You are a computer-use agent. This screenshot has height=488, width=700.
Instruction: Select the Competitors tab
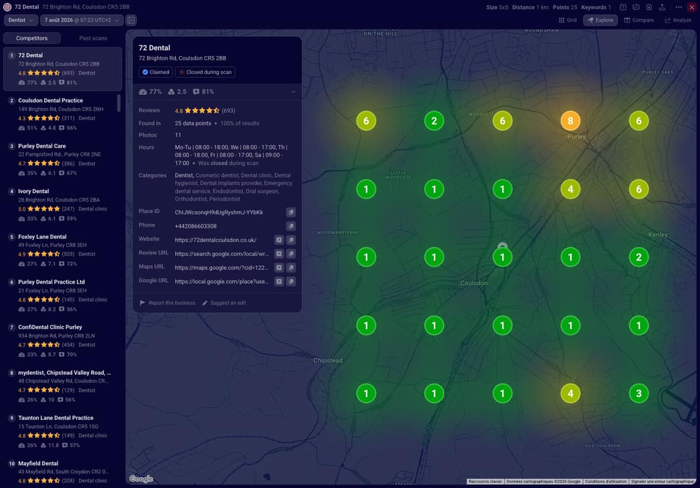32,38
